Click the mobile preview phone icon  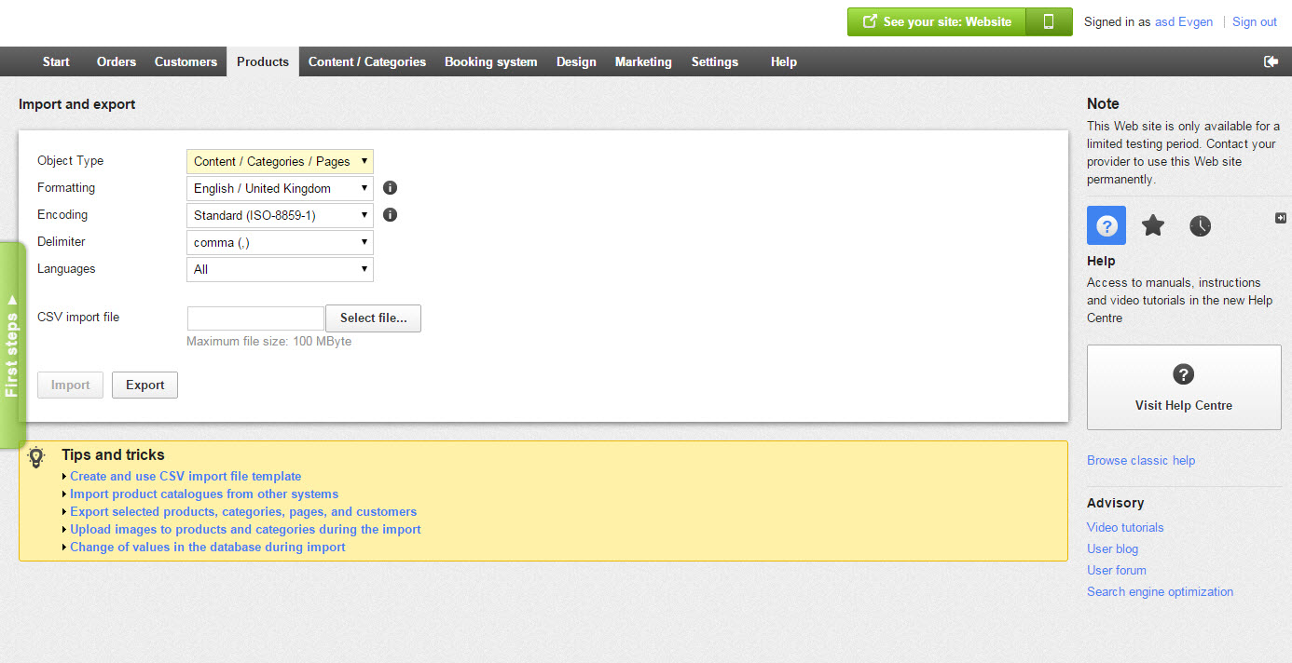point(1049,22)
